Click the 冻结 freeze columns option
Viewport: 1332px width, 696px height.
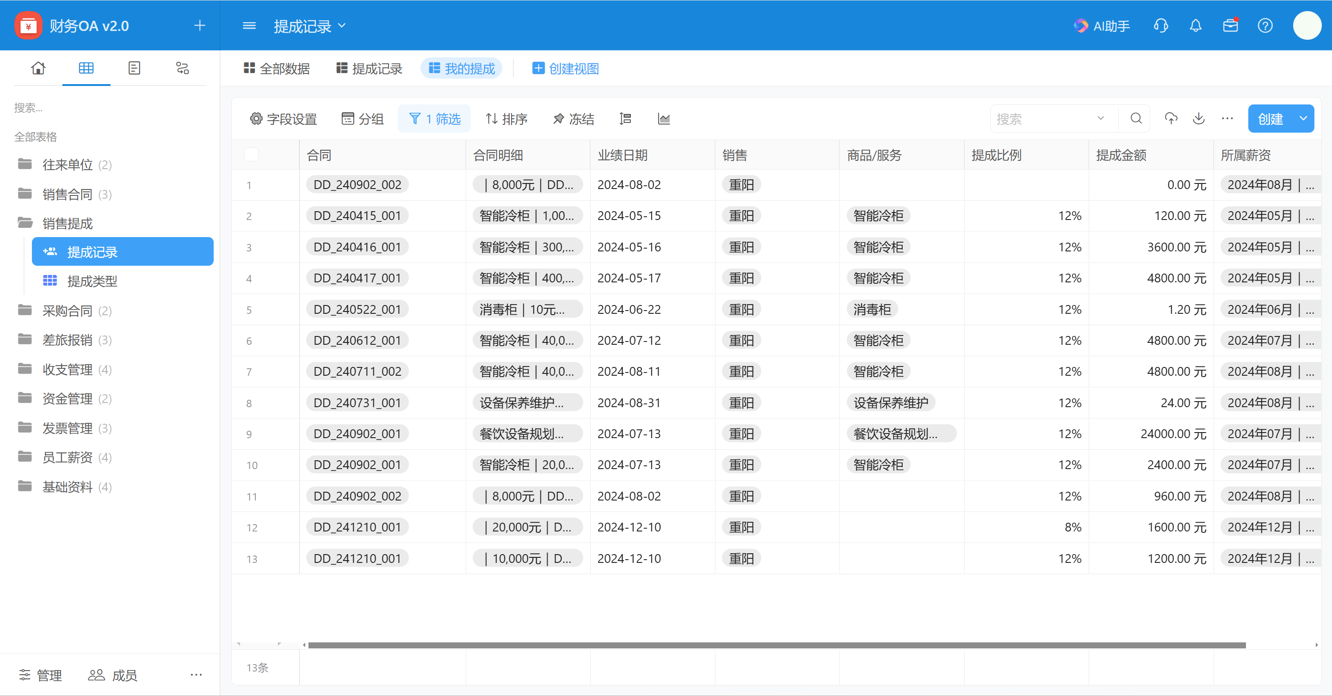pyautogui.click(x=573, y=119)
